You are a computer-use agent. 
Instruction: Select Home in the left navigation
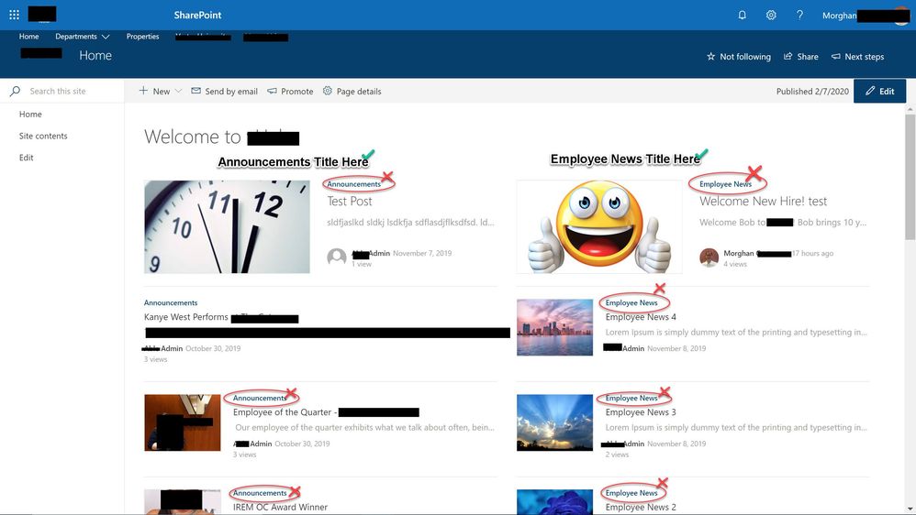coord(30,115)
